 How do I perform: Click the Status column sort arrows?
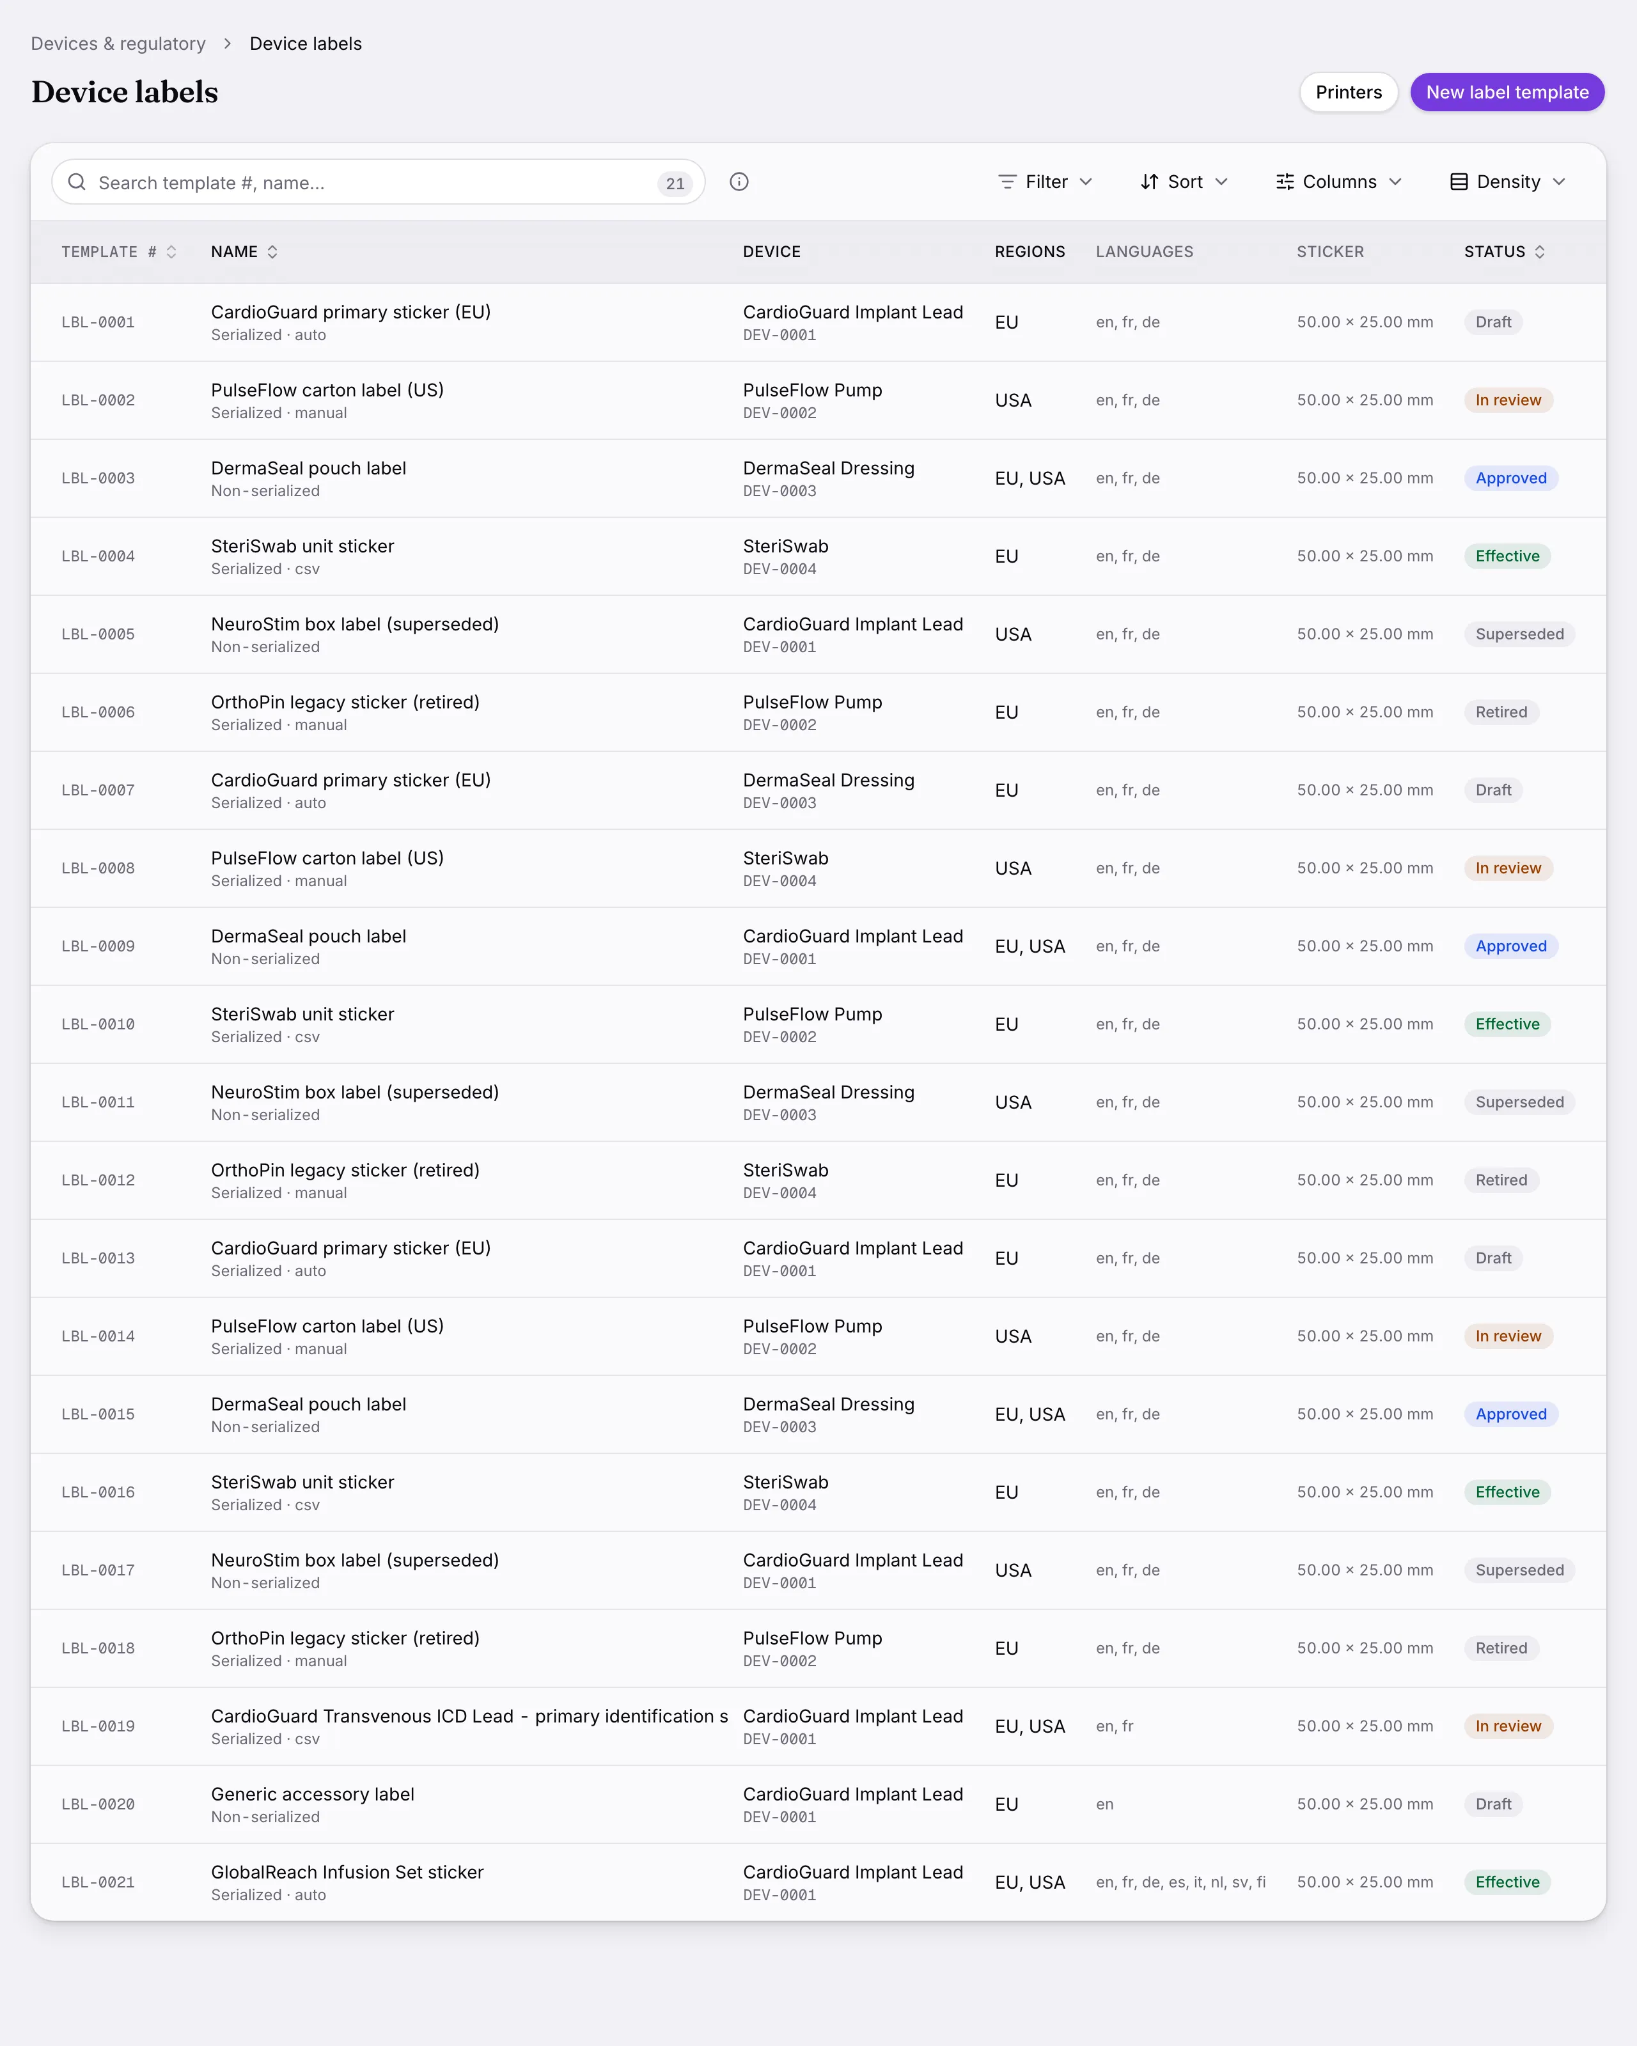[x=1539, y=251]
